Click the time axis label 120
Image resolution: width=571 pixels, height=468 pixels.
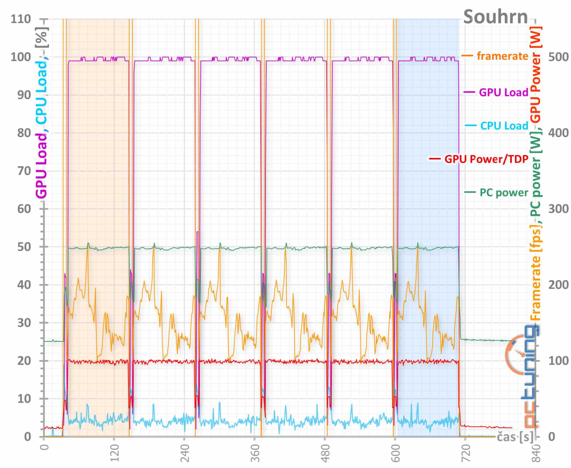(114, 453)
